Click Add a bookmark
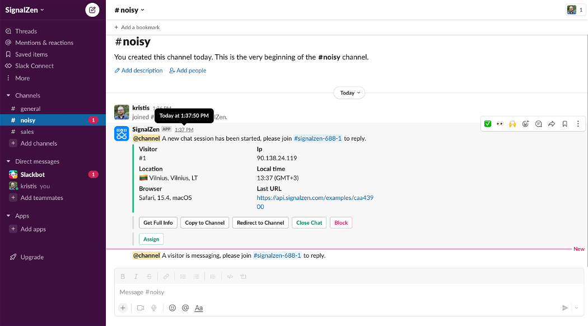Screen dimensions: 588x326 click(x=137, y=27)
